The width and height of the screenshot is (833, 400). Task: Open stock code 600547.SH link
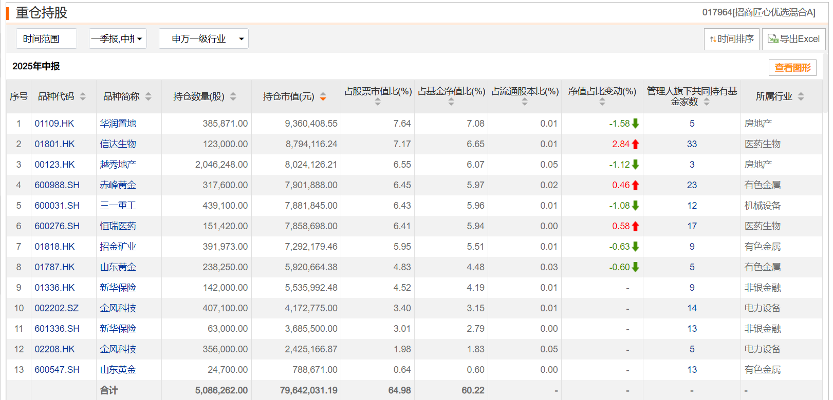click(x=57, y=370)
